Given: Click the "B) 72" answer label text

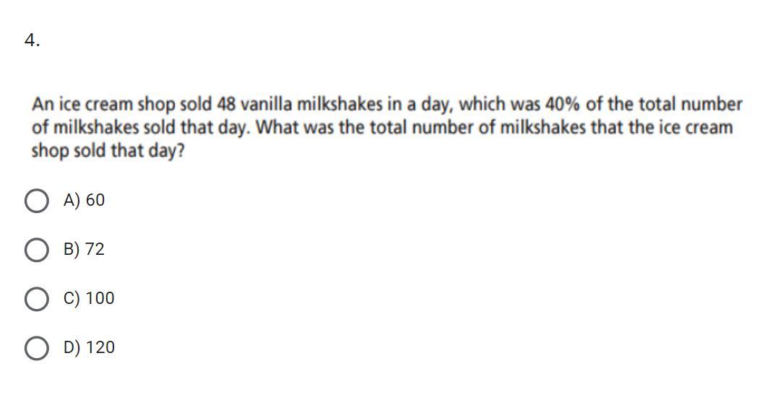Looking at the screenshot, I should (x=84, y=249).
